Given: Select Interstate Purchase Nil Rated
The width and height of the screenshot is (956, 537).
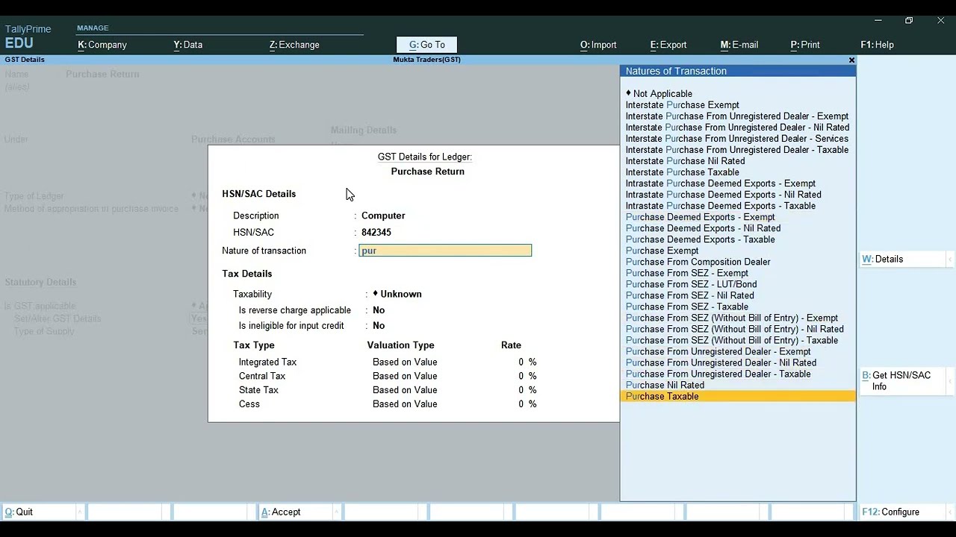Looking at the screenshot, I should coord(738,161).
